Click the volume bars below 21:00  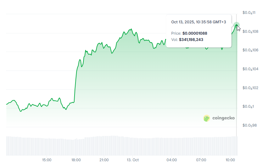(104, 145)
